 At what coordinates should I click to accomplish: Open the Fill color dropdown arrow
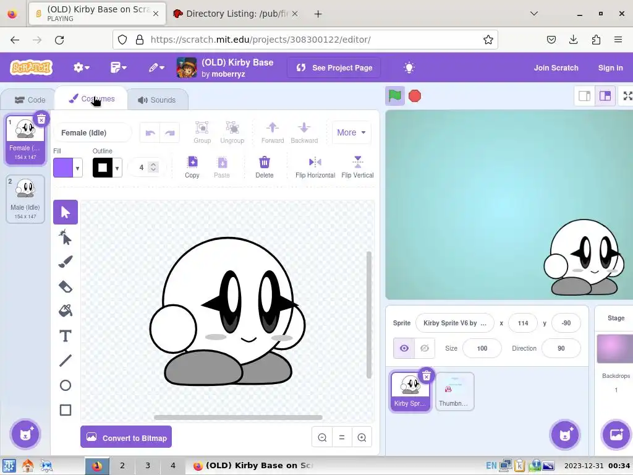click(77, 168)
